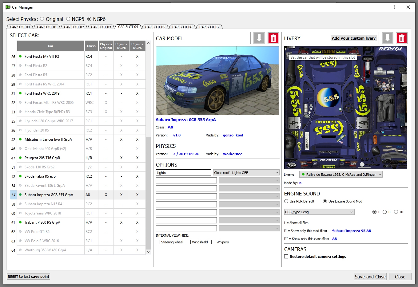Click the Car Model red trash icon
Viewport: 418px width, 287px height.
[273, 38]
